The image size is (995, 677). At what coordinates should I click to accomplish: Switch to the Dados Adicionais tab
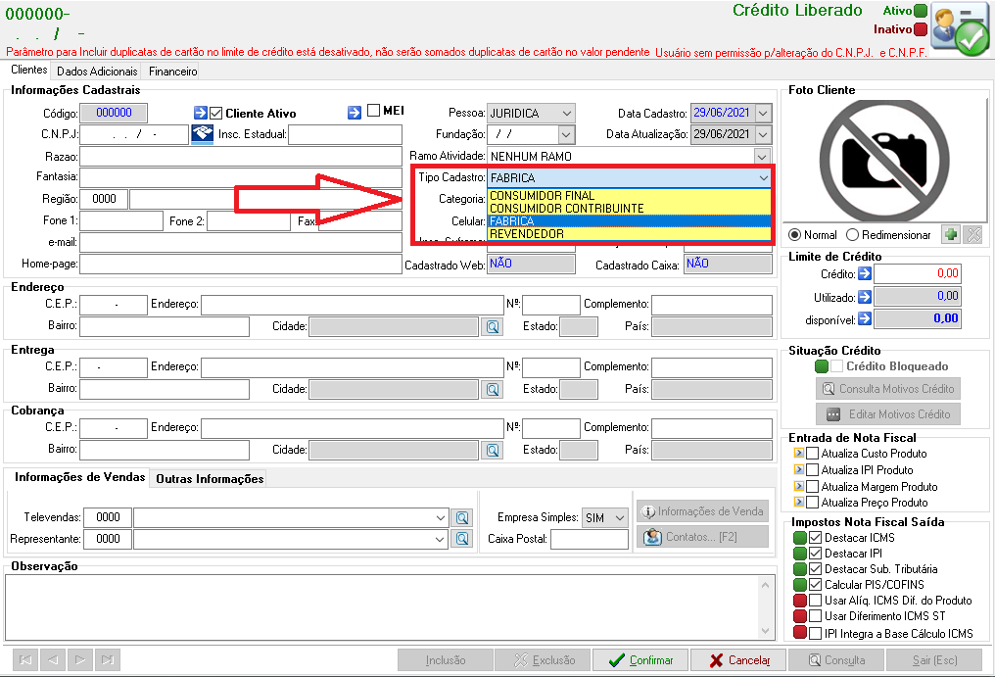pos(97,72)
